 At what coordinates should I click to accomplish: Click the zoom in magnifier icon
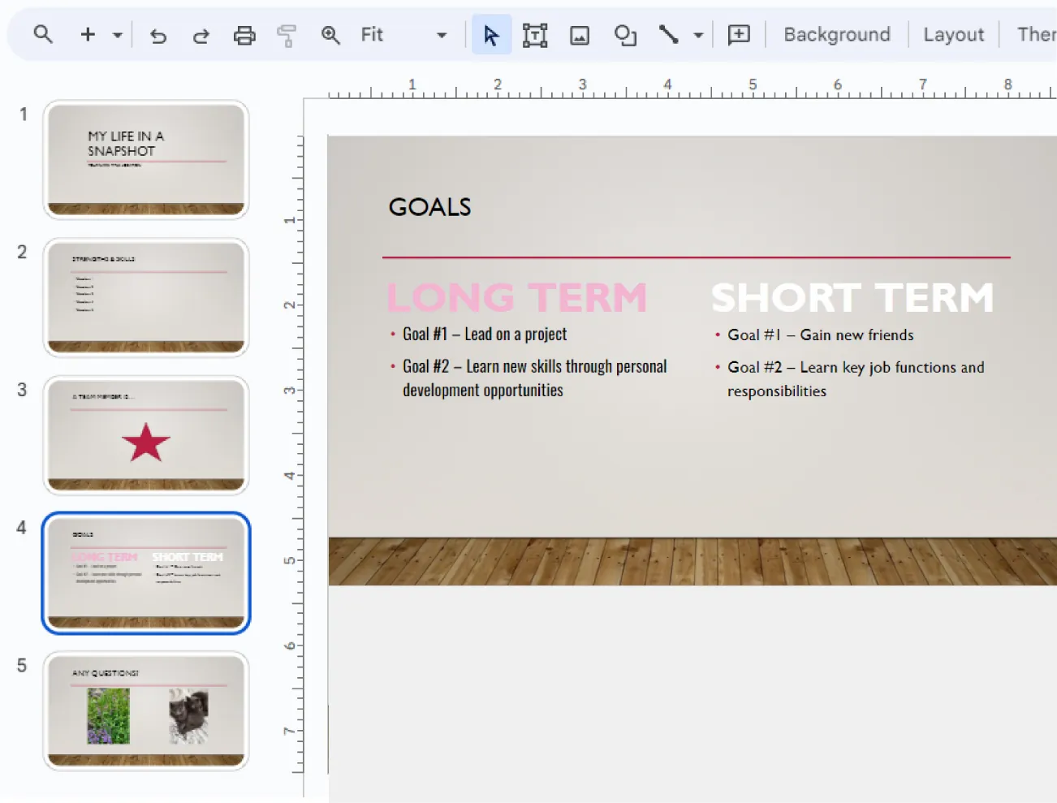tap(330, 35)
